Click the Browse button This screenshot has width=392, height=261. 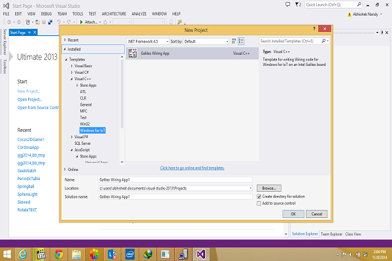pos(269,188)
